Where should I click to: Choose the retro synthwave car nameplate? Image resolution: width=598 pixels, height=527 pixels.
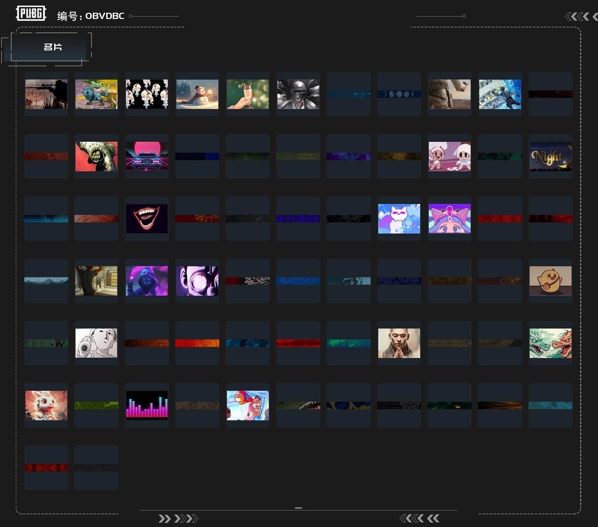pos(147,156)
